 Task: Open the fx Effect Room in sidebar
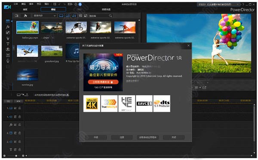8,27
